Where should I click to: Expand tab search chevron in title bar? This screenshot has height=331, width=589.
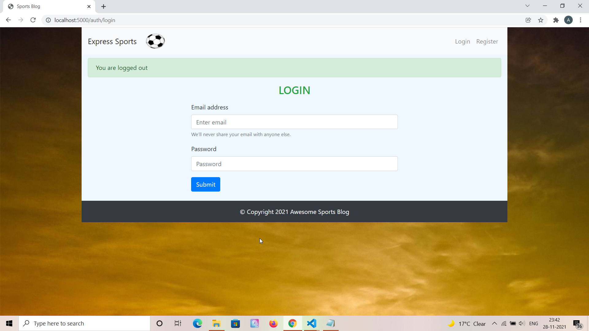527,6
